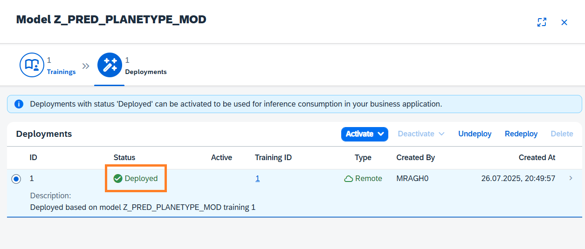
Task: Click the Deployments magic wand icon
Action: (x=110, y=65)
